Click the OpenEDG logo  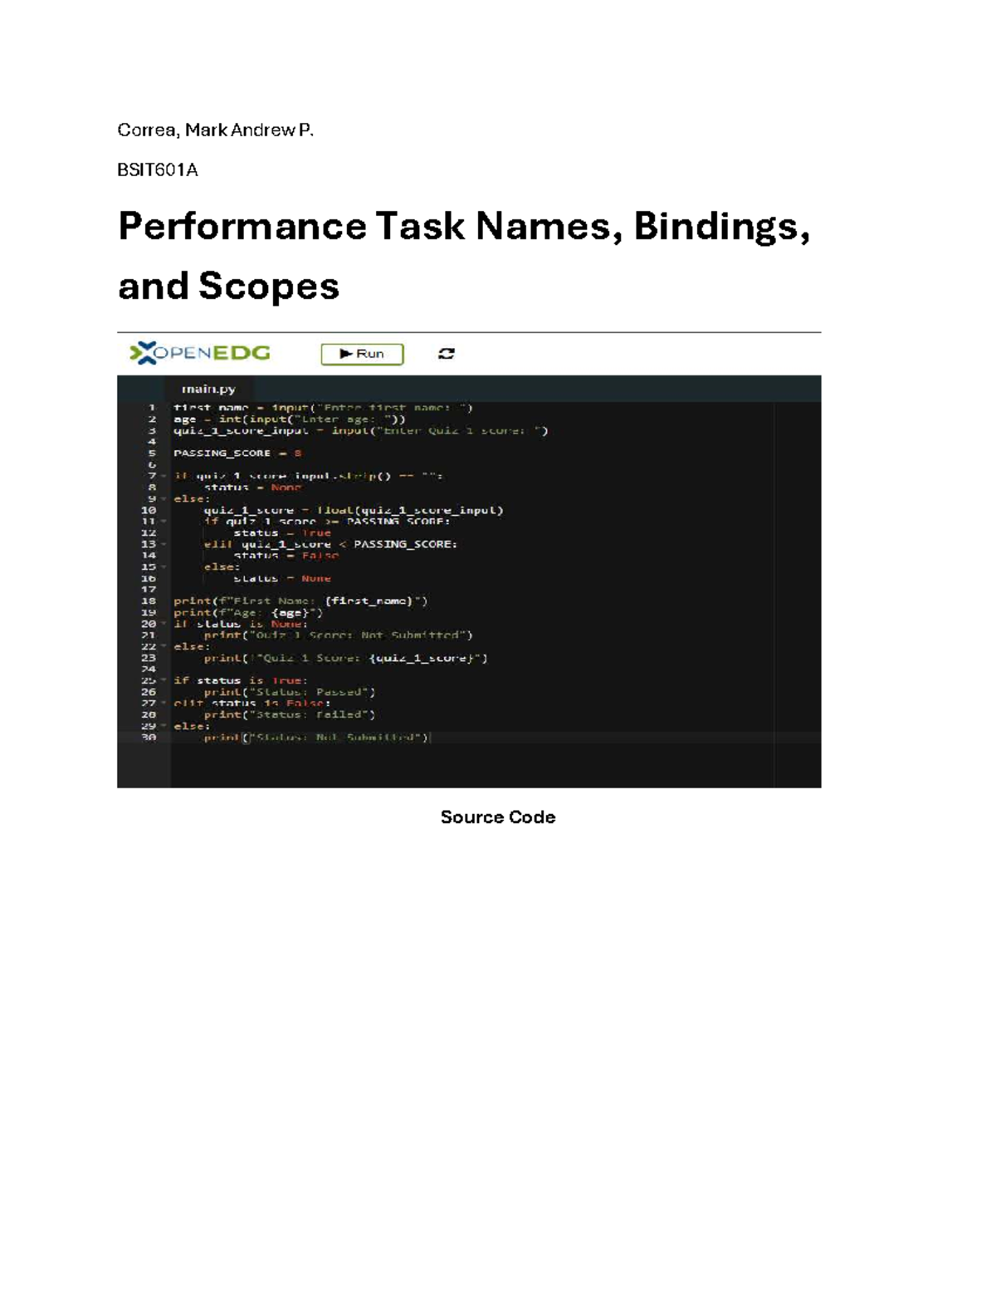(200, 353)
